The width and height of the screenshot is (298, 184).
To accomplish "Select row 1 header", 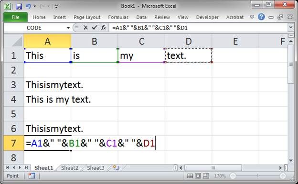I will 14,55.
